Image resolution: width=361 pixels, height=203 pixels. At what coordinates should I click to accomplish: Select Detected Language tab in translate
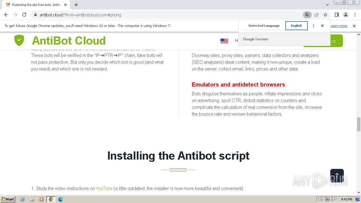264,26
